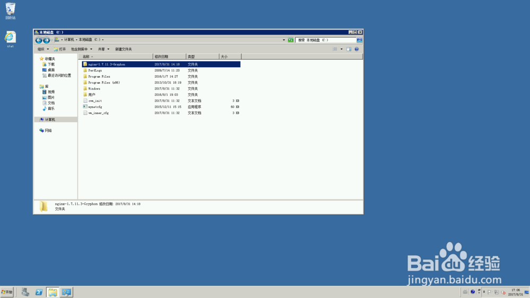
Task: Select 文档 library
Action: (48, 103)
